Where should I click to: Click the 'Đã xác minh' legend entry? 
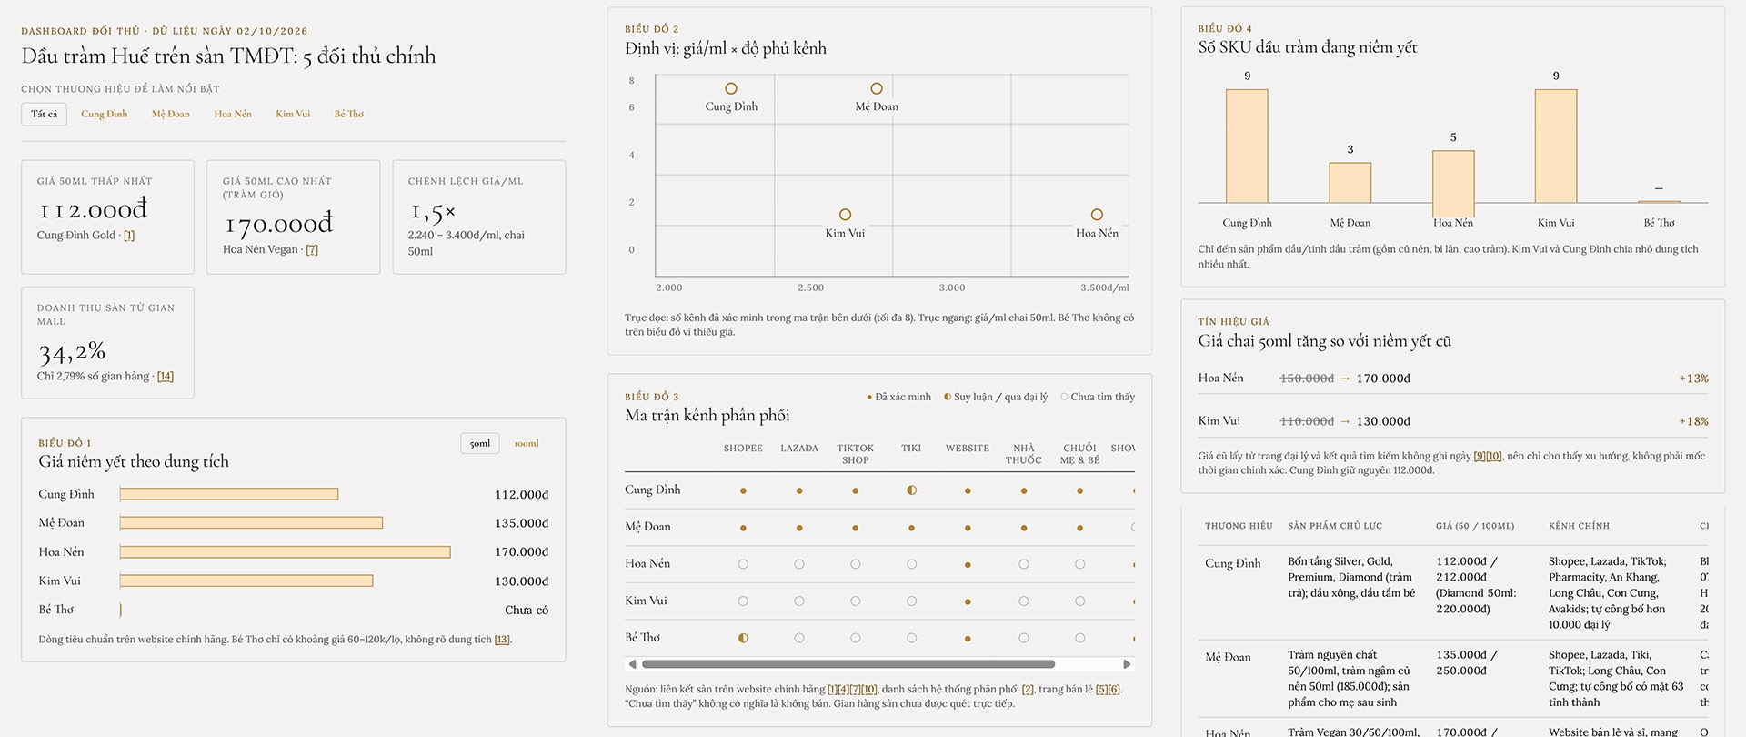pos(898,397)
